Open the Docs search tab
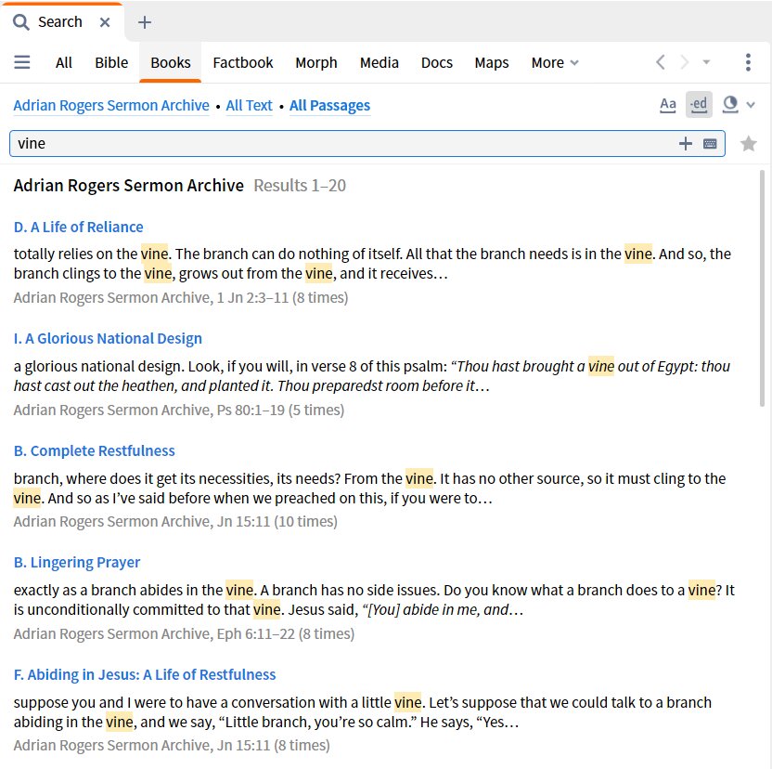772x769 pixels. coord(437,62)
